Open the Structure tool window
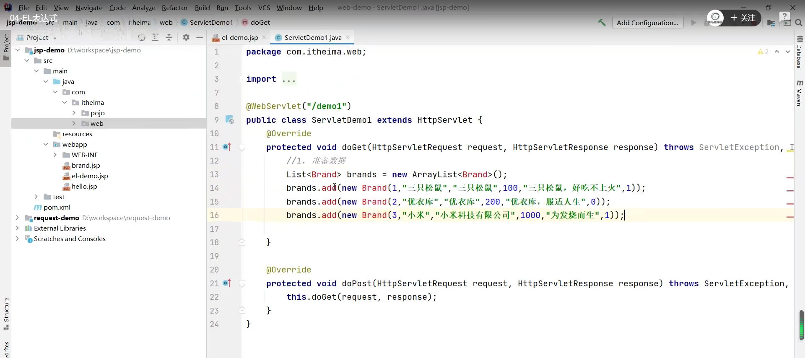 [x=6, y=313]
